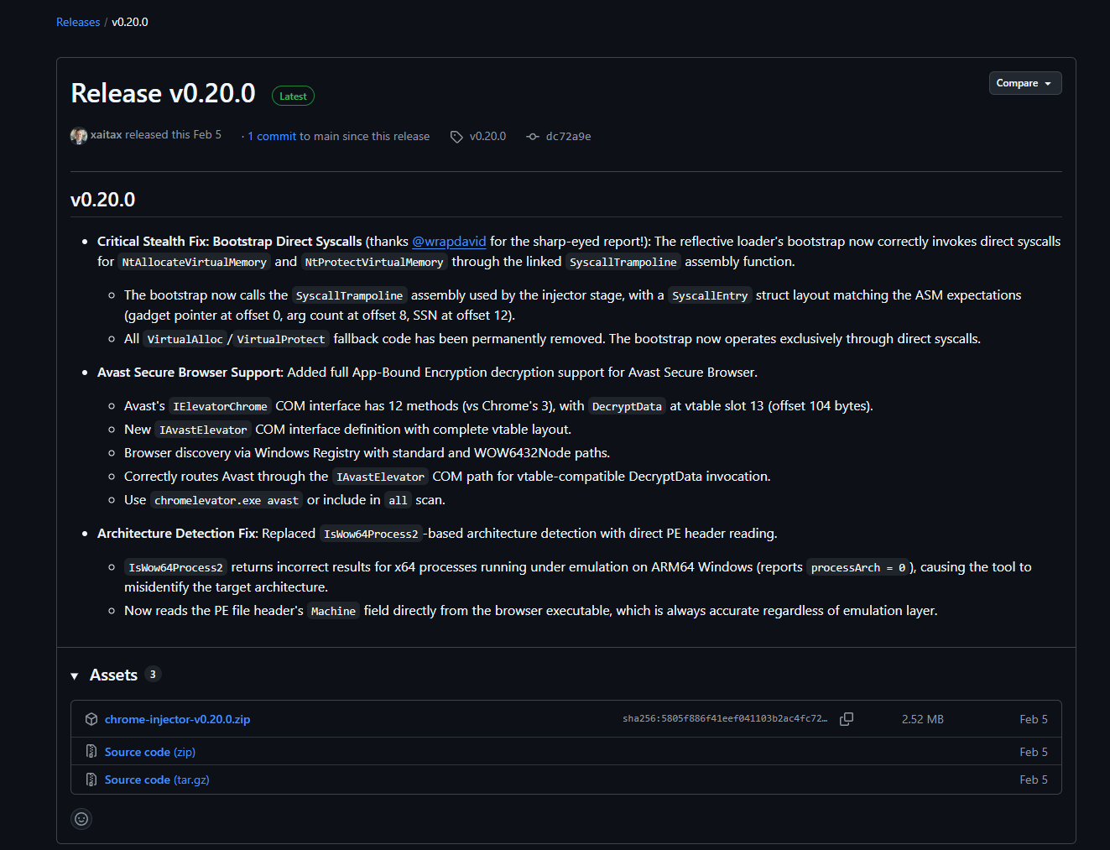Screen dimensions: 1110x850
Task: Click the xaitax user avatar
Action: coord(79,136)
